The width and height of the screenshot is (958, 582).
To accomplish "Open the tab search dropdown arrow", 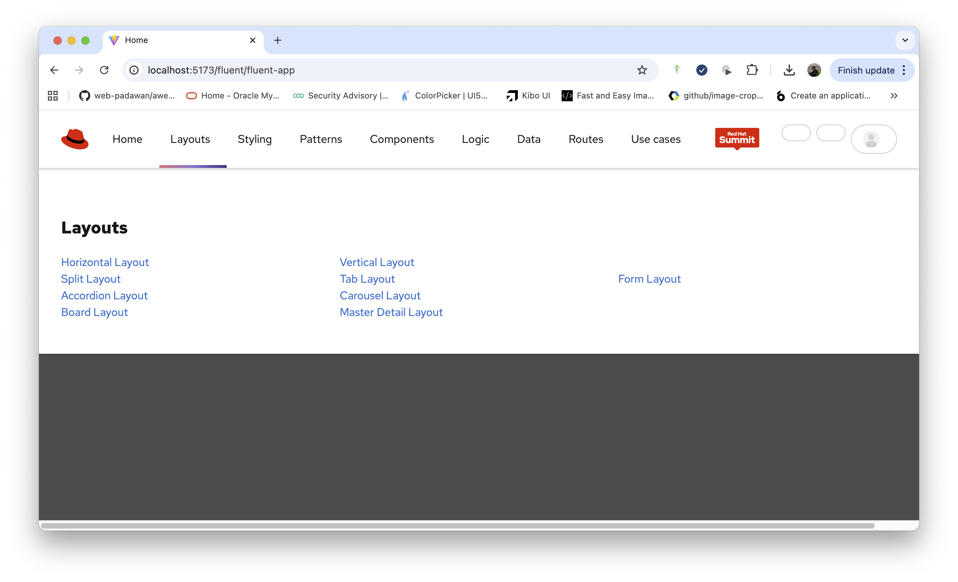I will tap(905, 40).
